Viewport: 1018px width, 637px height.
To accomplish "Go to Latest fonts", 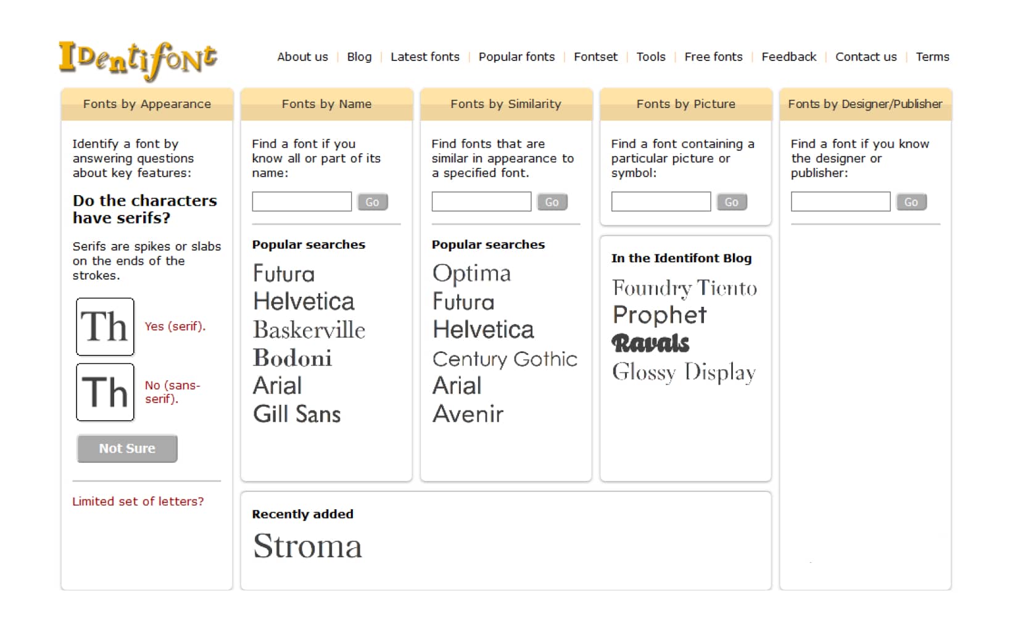I will [x=424, y=57].
